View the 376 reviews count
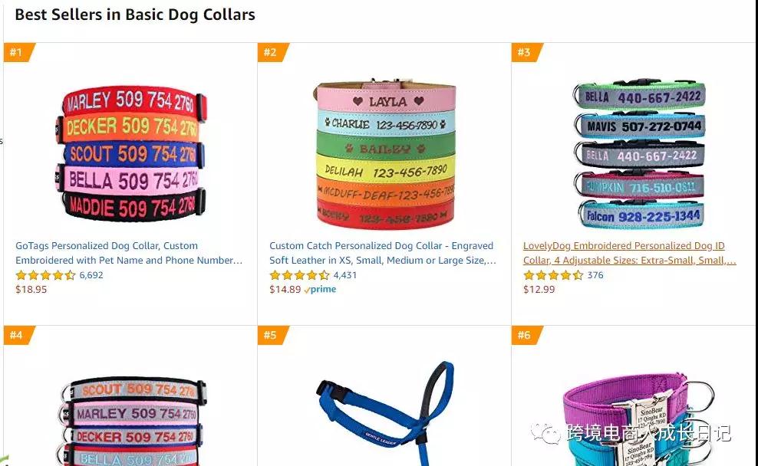This screenshot has height=466, width=758. click(x=595, y=275)
